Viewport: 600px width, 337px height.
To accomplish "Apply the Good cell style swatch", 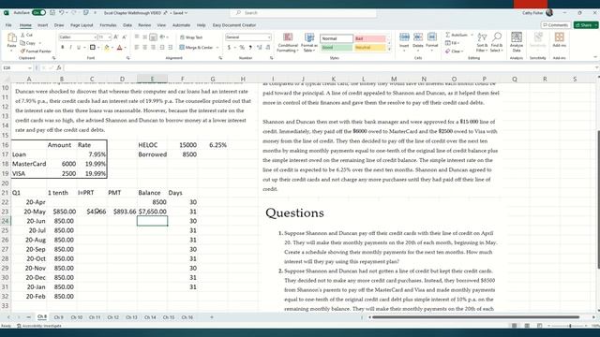I will pos(337,48).
